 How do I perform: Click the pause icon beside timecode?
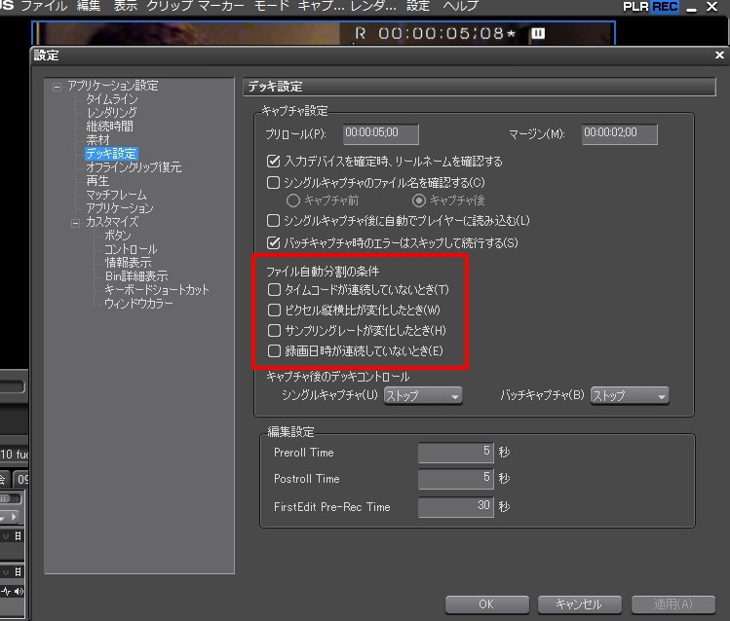coord(538,33)
